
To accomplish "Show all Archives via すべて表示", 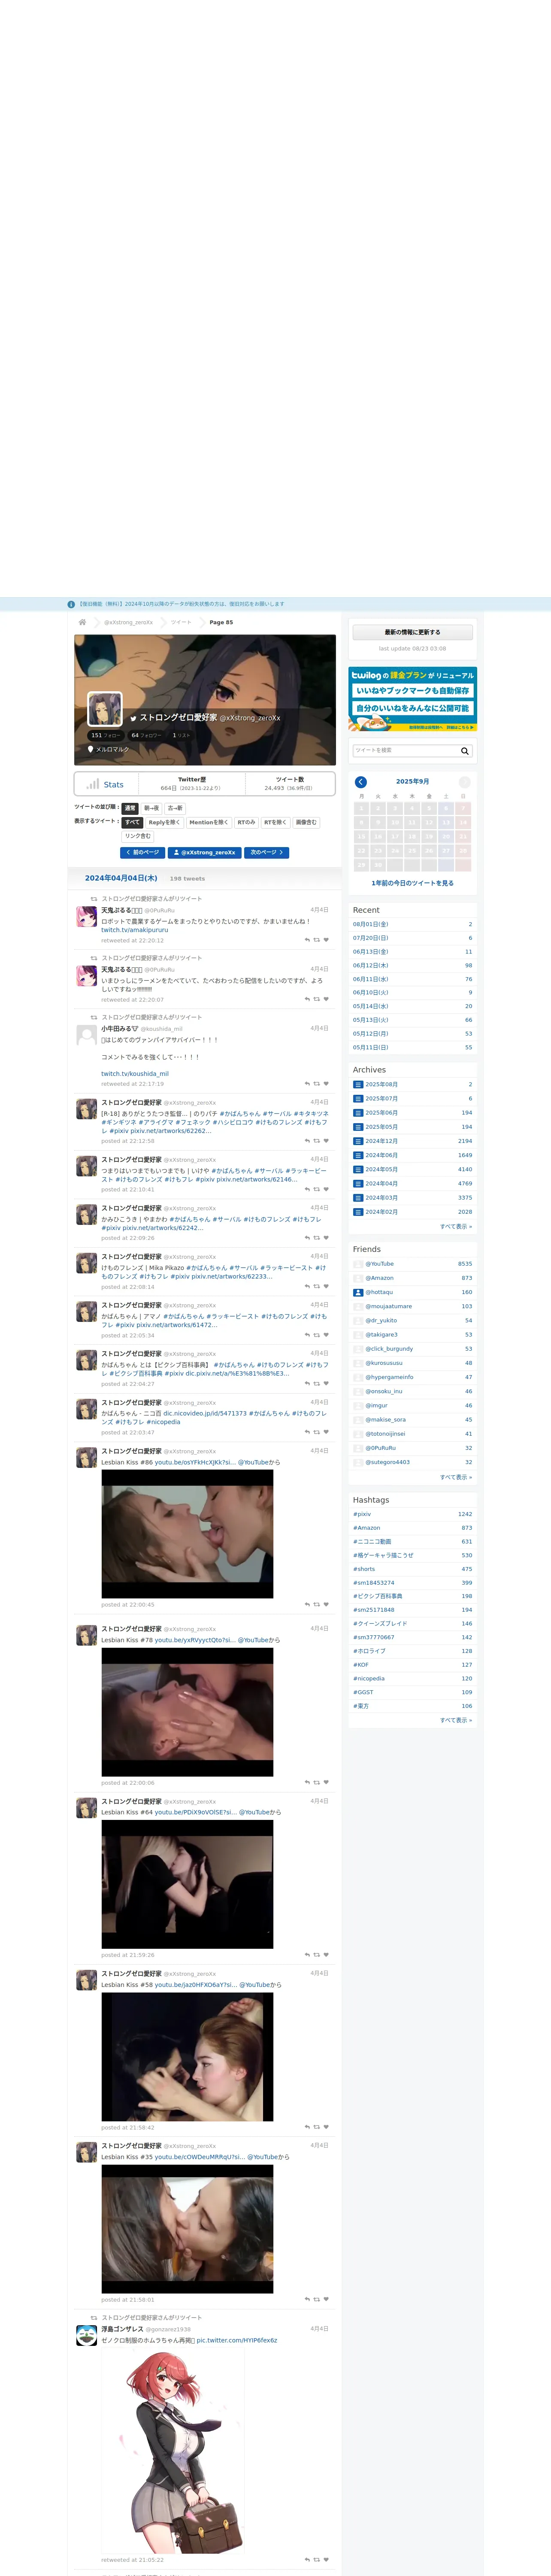I will point(456,1226).
